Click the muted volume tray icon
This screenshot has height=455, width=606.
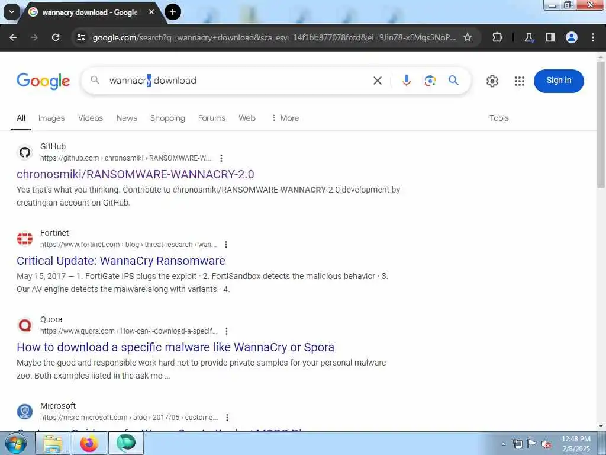tap(546, 444)
